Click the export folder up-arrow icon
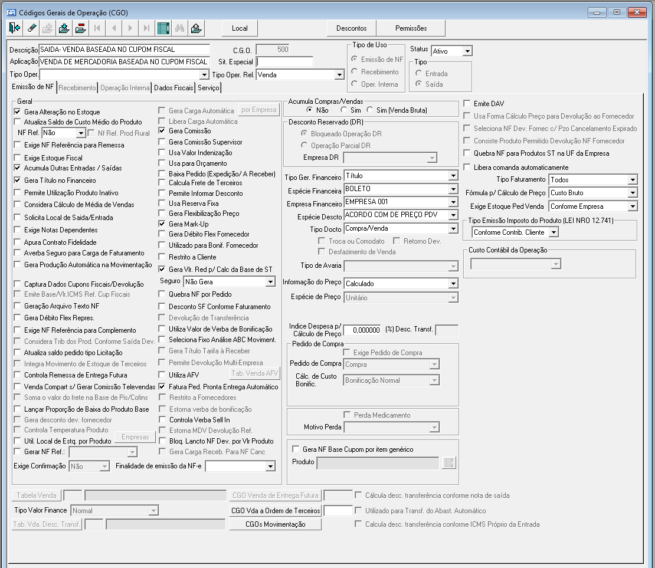The height and width of the screenshot is (568, 655). tap(196, 28)
